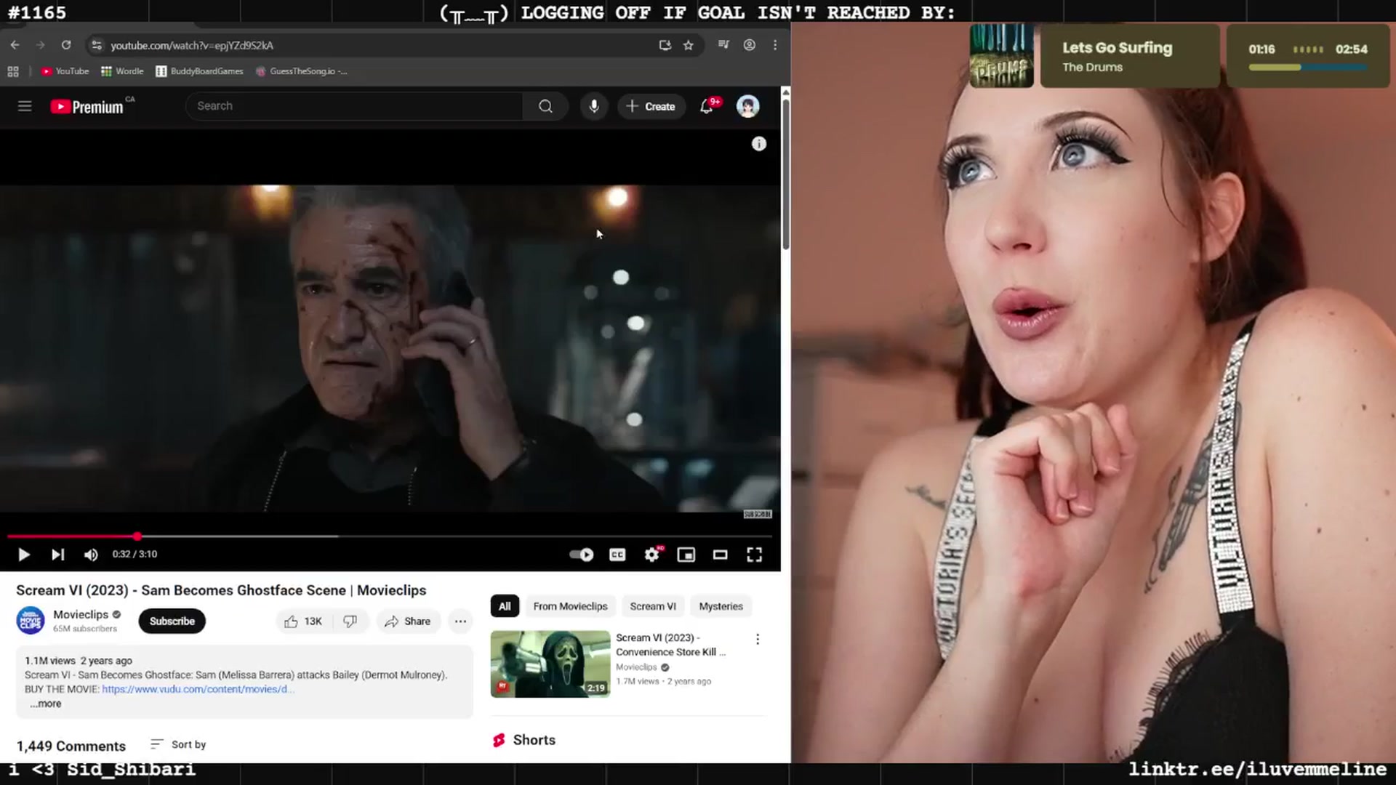This screenshot has height=785, width=1396.
Task: Open the YouTube account avatar menu
Action: (x=747, y=106)
